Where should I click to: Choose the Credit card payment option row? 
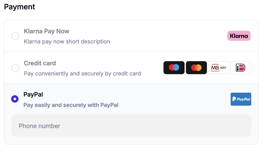click(131, 68)
